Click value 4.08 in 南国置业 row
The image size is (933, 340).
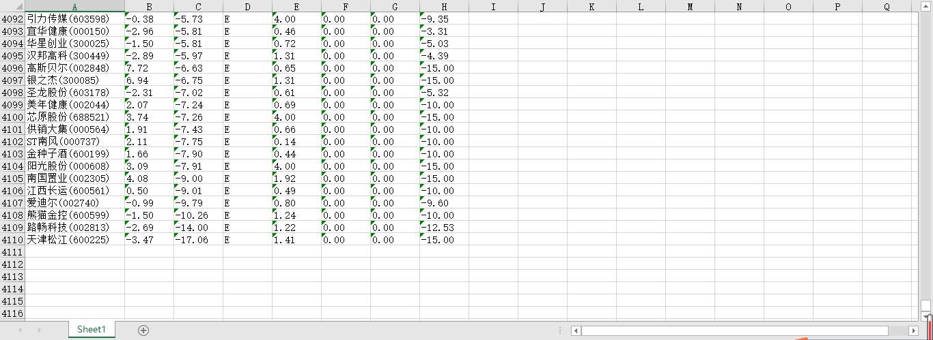coord(149,179)
